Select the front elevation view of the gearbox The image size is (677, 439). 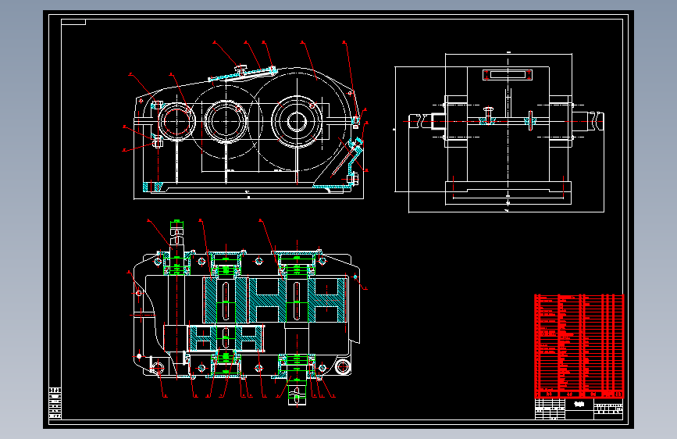[x=248, y=132]
